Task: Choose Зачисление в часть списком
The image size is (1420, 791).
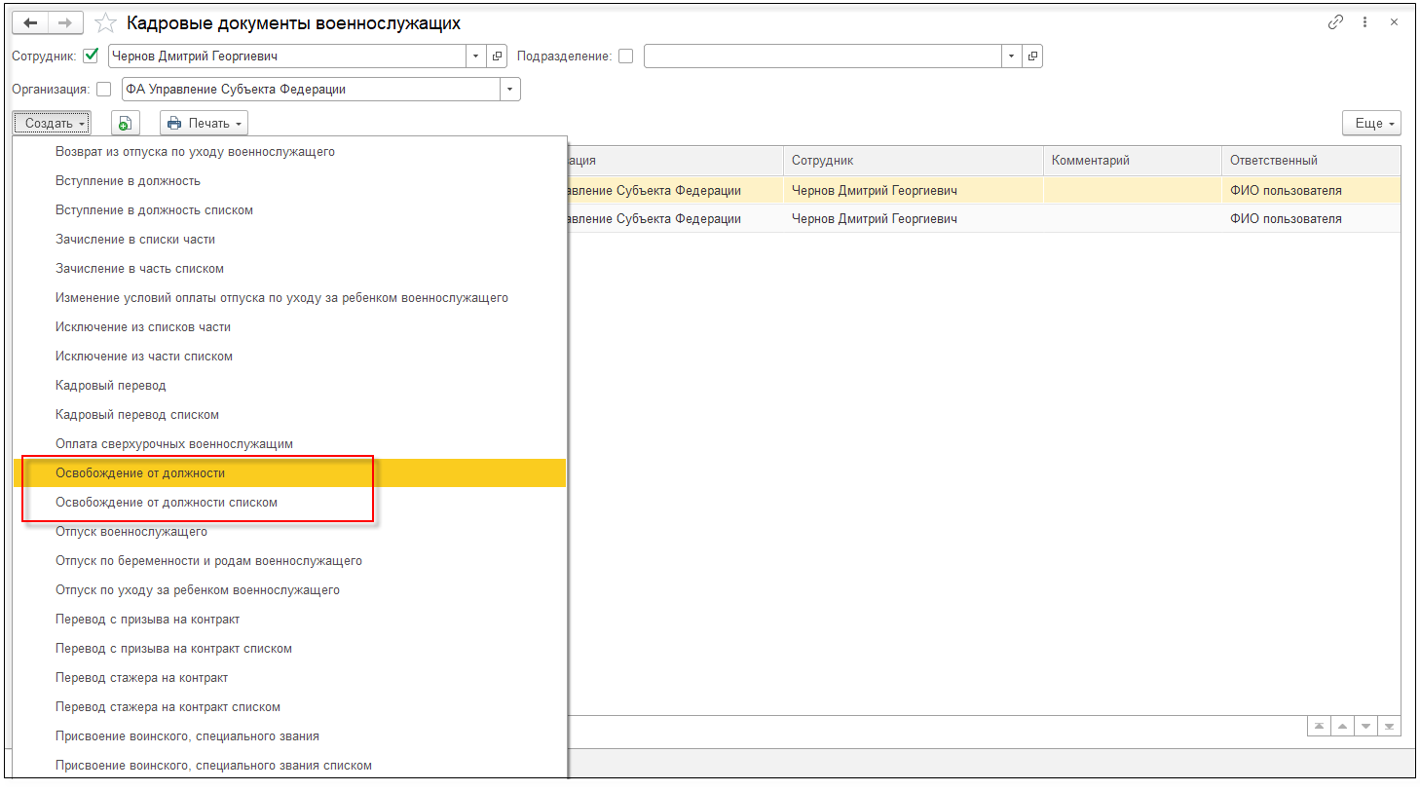Action: [289, 269]
